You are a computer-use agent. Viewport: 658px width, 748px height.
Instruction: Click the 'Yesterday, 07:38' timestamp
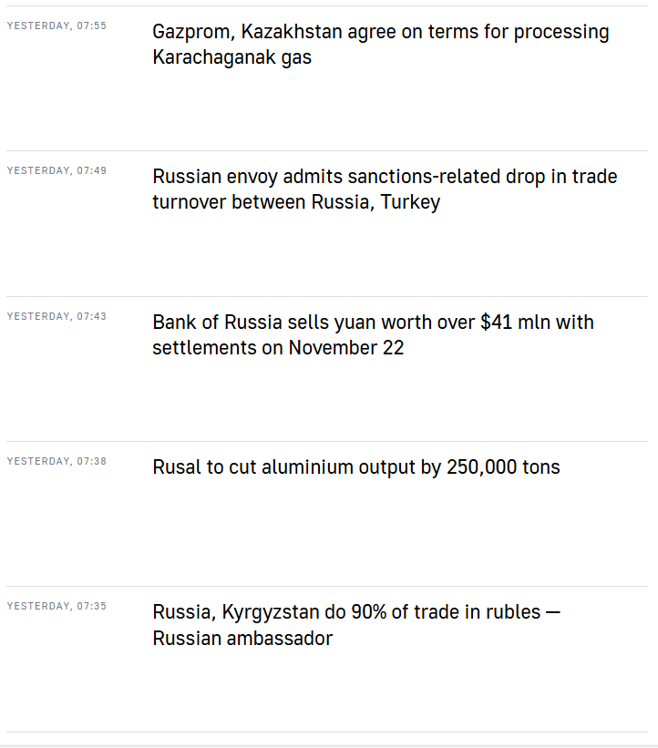click(x=57, y=461)
